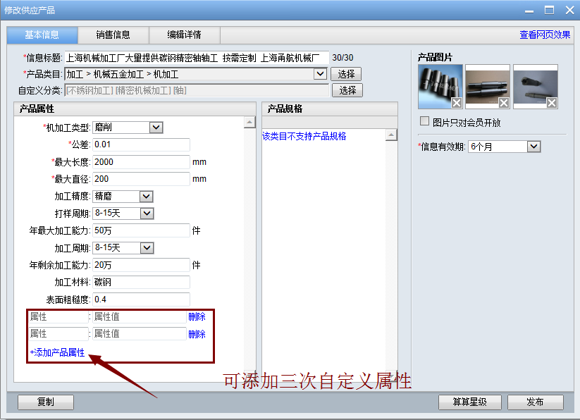Expand the 产品类目 dropdown list
Image resolution: width=580 pixels, height=420 pixels.
[320, 74]
